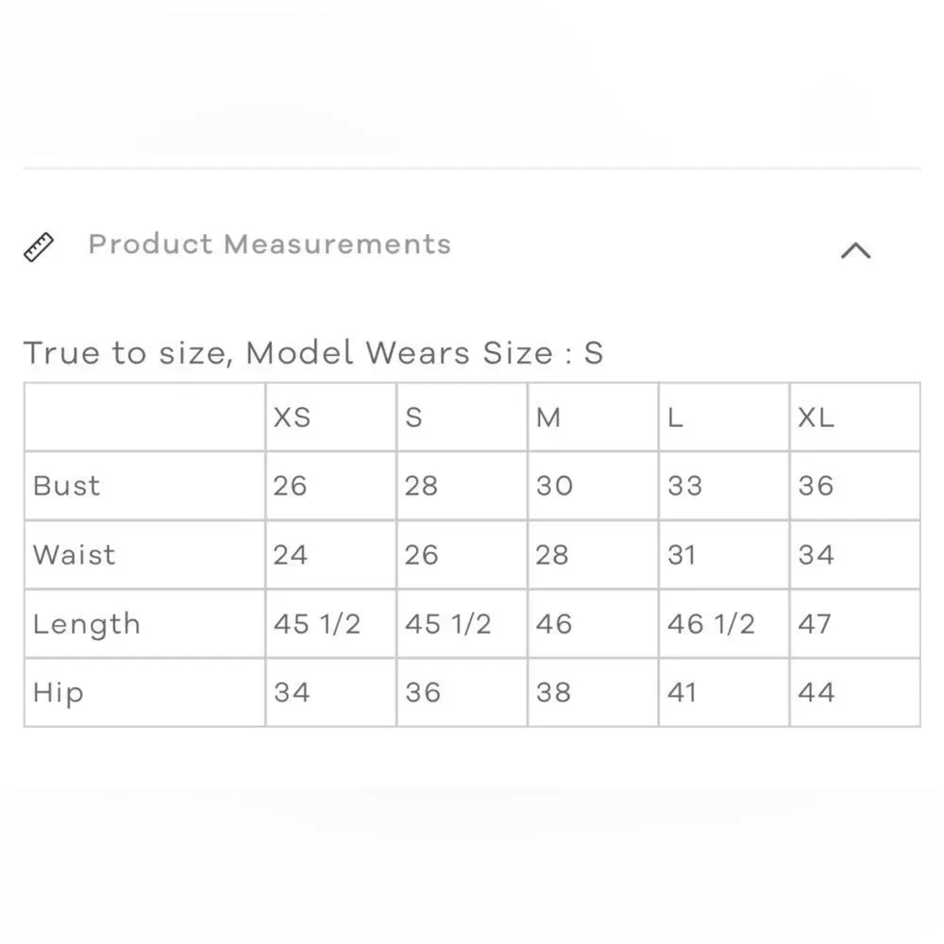Screen dimensions: 944x944
Task: Click the Length value 47 for XL
Action: pos(814,624)
